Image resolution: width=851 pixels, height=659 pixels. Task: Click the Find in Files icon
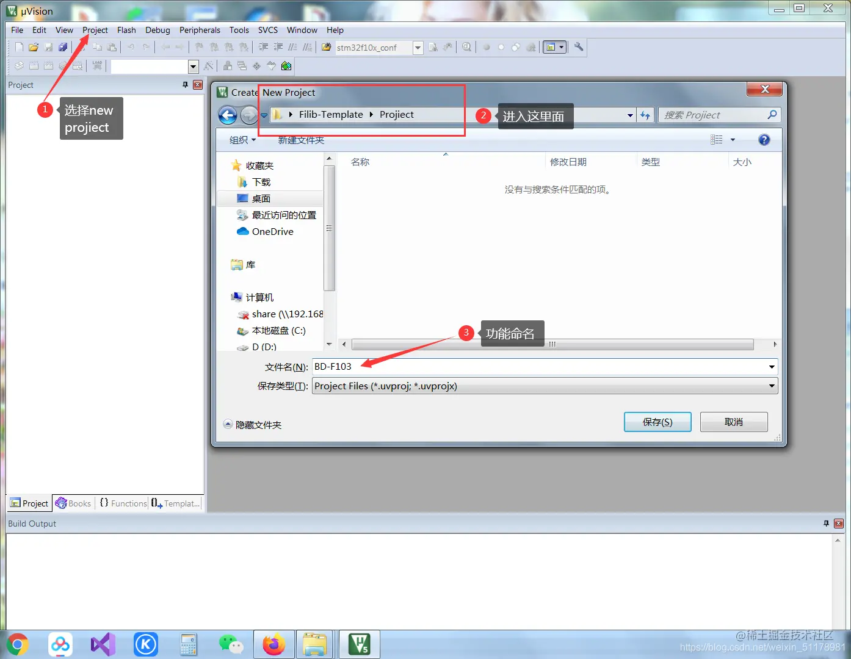click(327, 47)
